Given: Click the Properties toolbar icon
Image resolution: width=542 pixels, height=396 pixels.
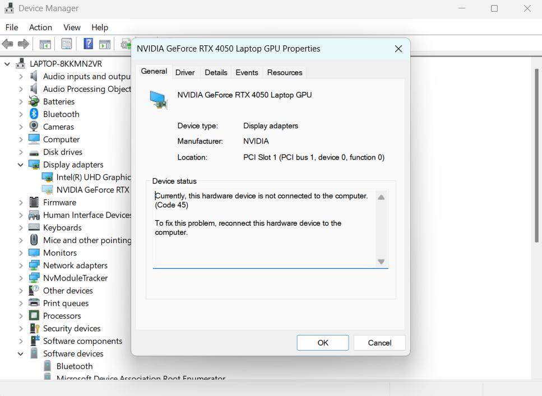Looking at the screenshot, I should (x=67, y=44).
